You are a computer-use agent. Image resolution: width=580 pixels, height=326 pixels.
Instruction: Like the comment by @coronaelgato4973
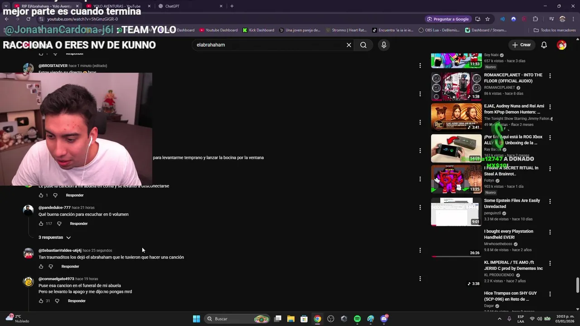point(41,301)
